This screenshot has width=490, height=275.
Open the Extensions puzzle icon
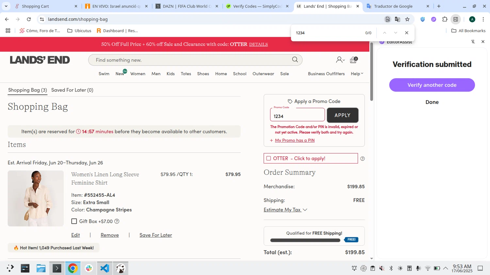445,19
